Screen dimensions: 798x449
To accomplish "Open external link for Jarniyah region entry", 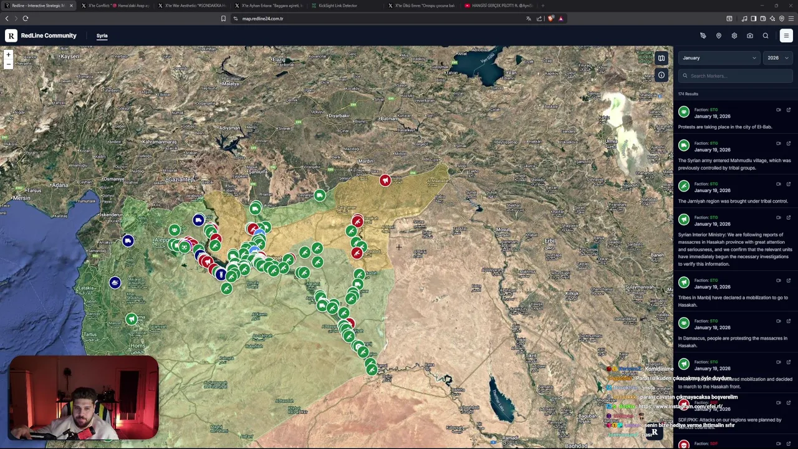I will click(x=788, y=184).
